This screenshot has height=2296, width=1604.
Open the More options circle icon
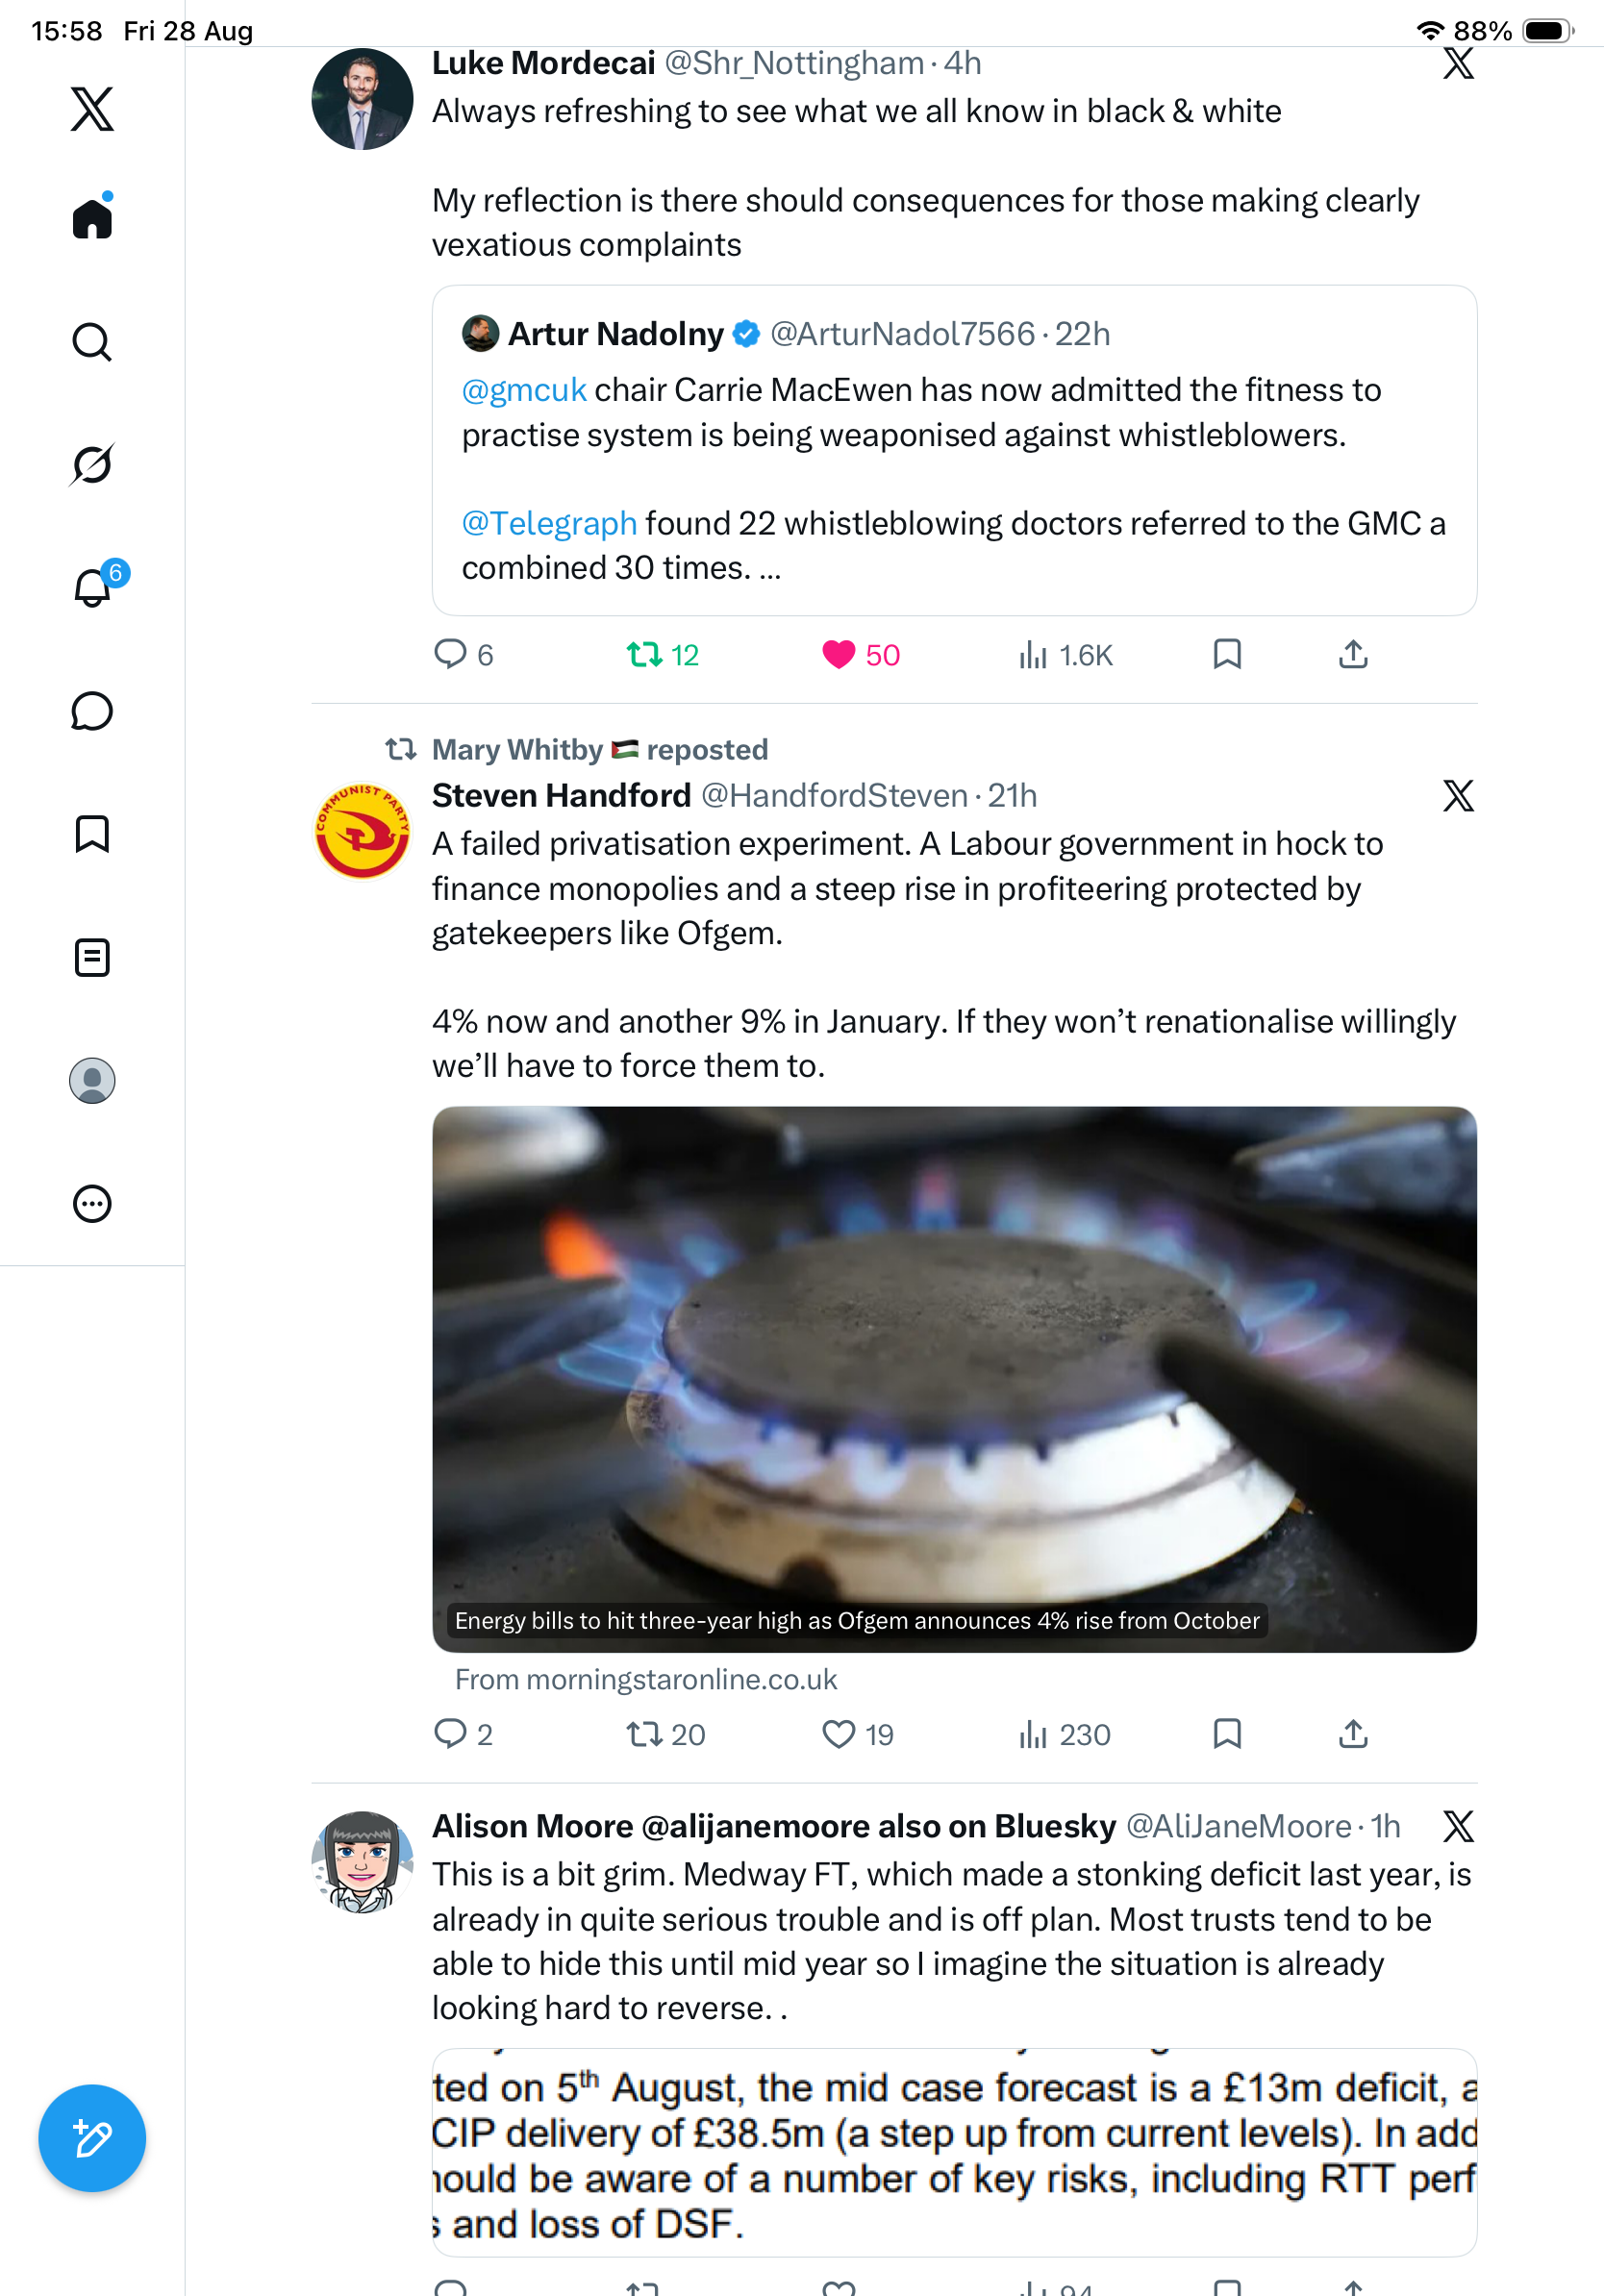coord(92,1204)
